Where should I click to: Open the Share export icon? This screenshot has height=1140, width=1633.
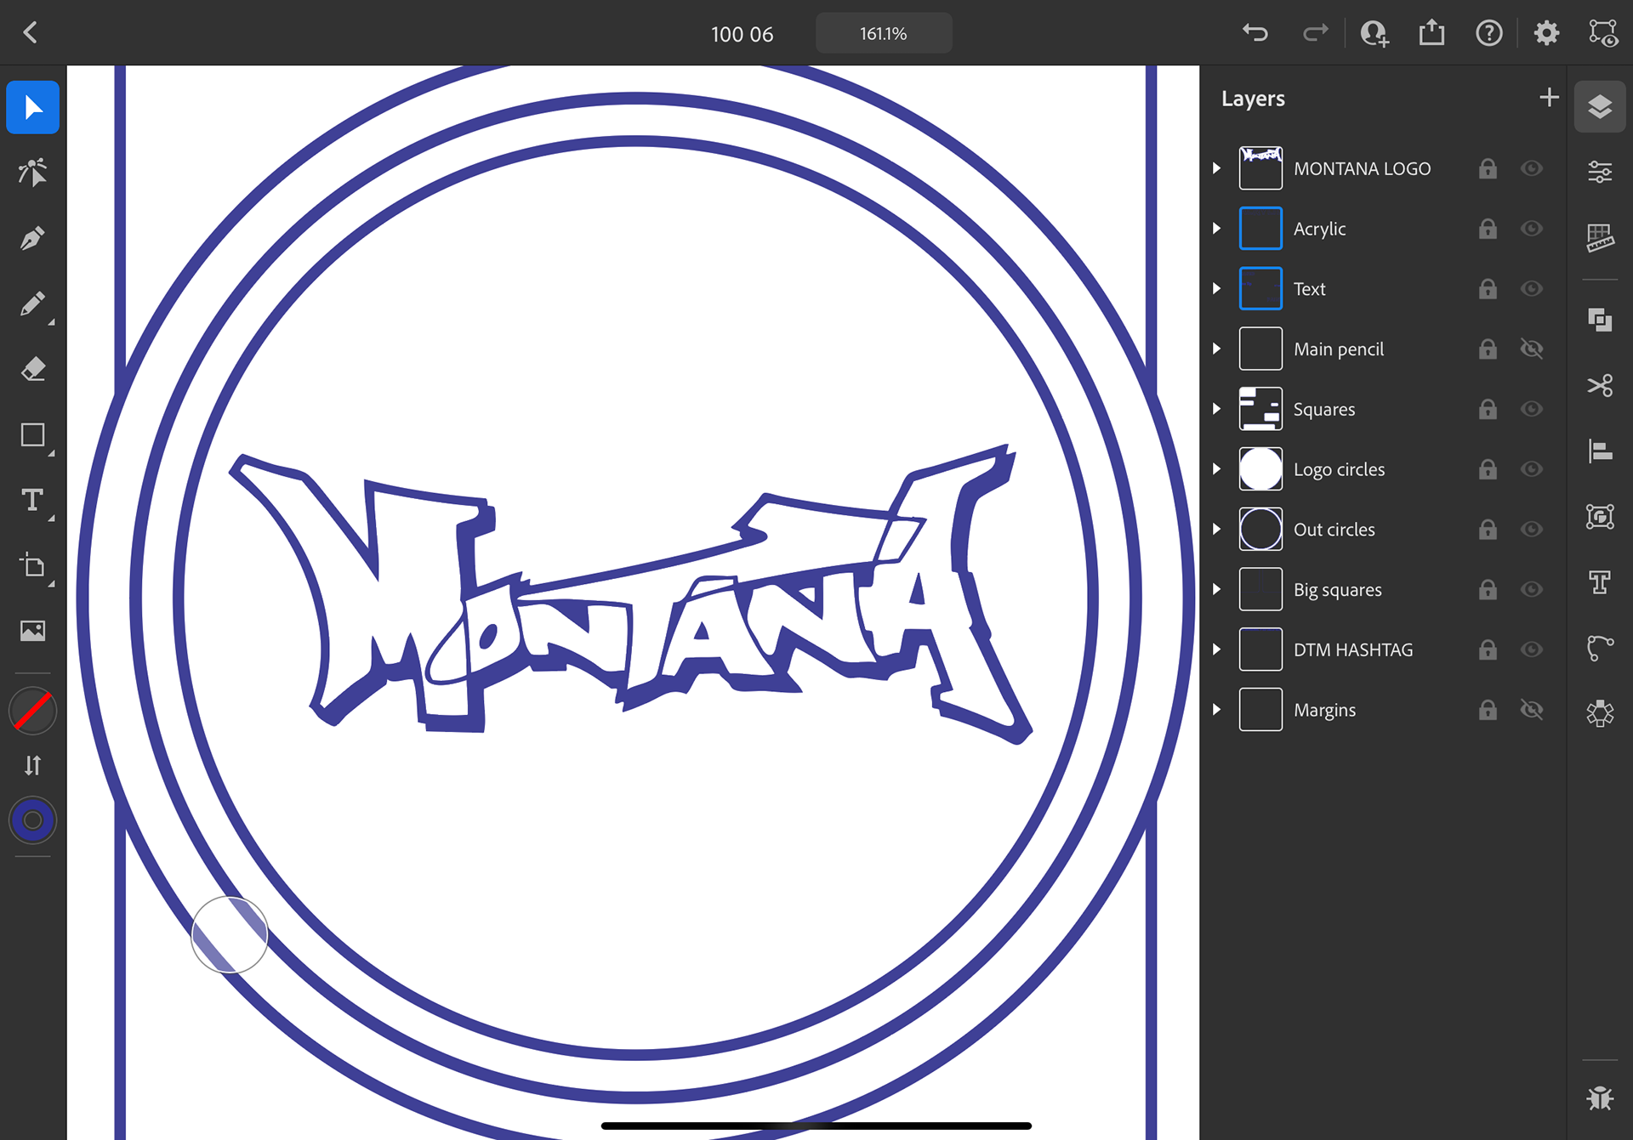1432,33
